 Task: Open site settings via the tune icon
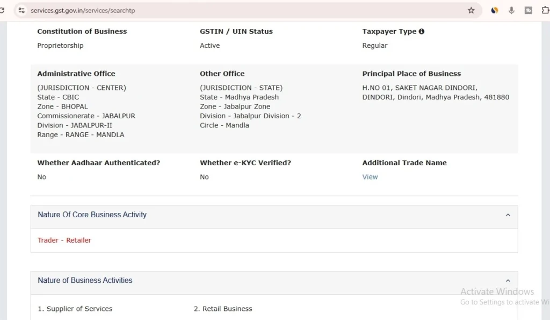pyautogui.click(x=21, y=10)
